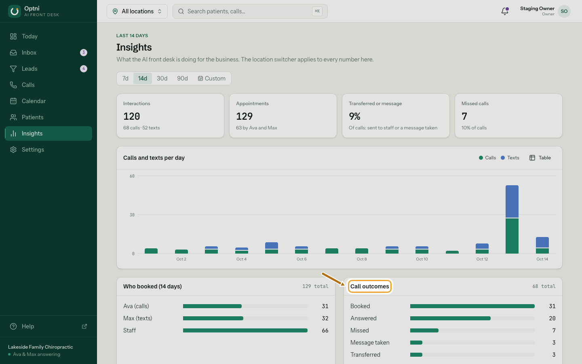Click the Oct 14 bar in chart
582x364 pixels.
point(542,245)
